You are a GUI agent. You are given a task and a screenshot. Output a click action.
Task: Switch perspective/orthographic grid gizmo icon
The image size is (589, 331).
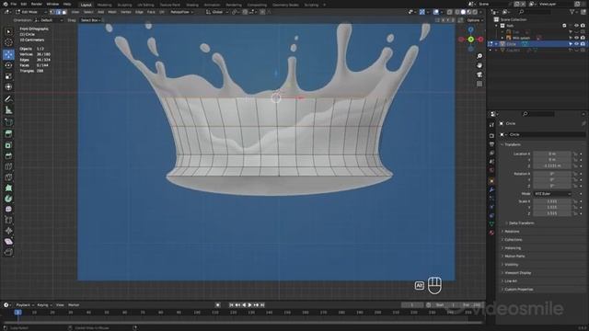[x=479, y=84]
